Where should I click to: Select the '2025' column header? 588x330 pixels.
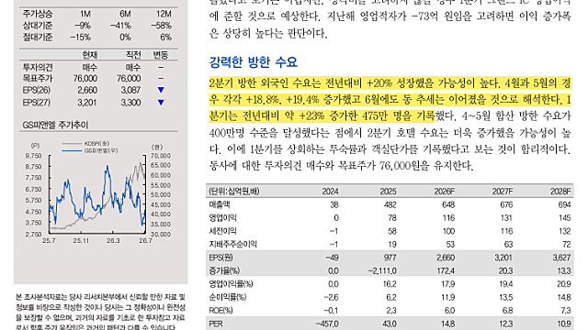(x=388, y=192)
